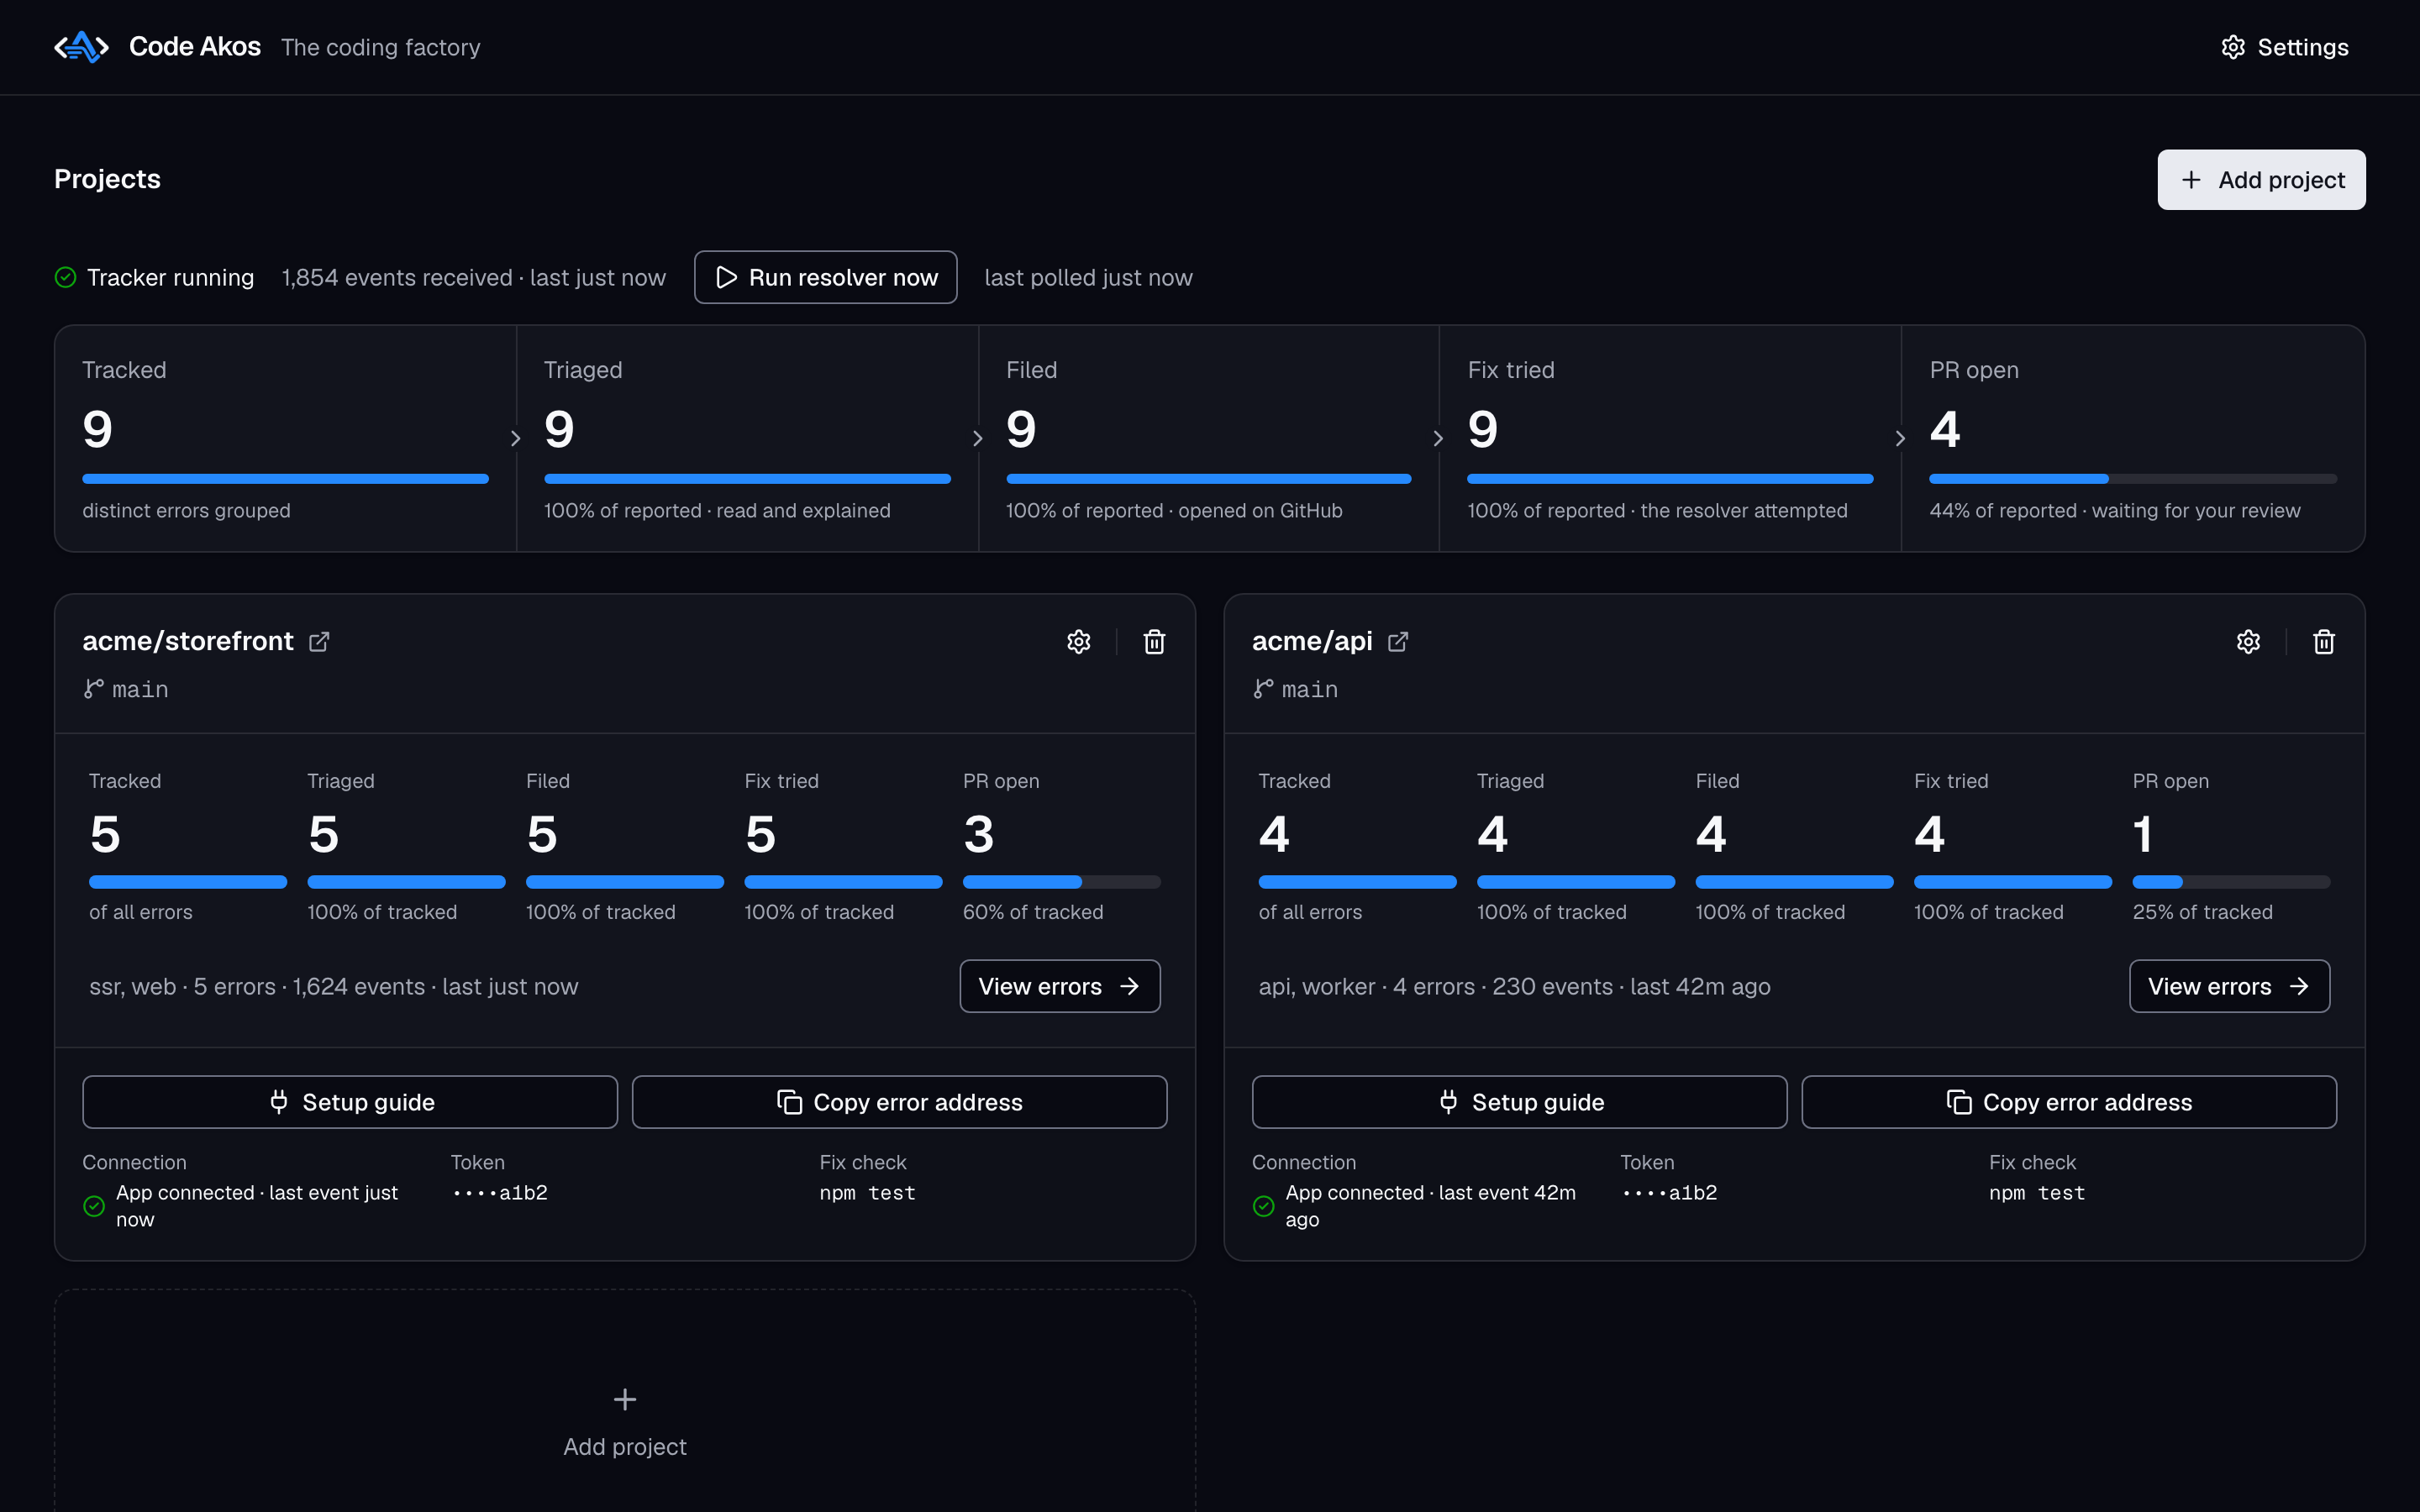View errors for acme/api
The width and height of the screenshot is (2420, 1512).
click(2229, 986)
